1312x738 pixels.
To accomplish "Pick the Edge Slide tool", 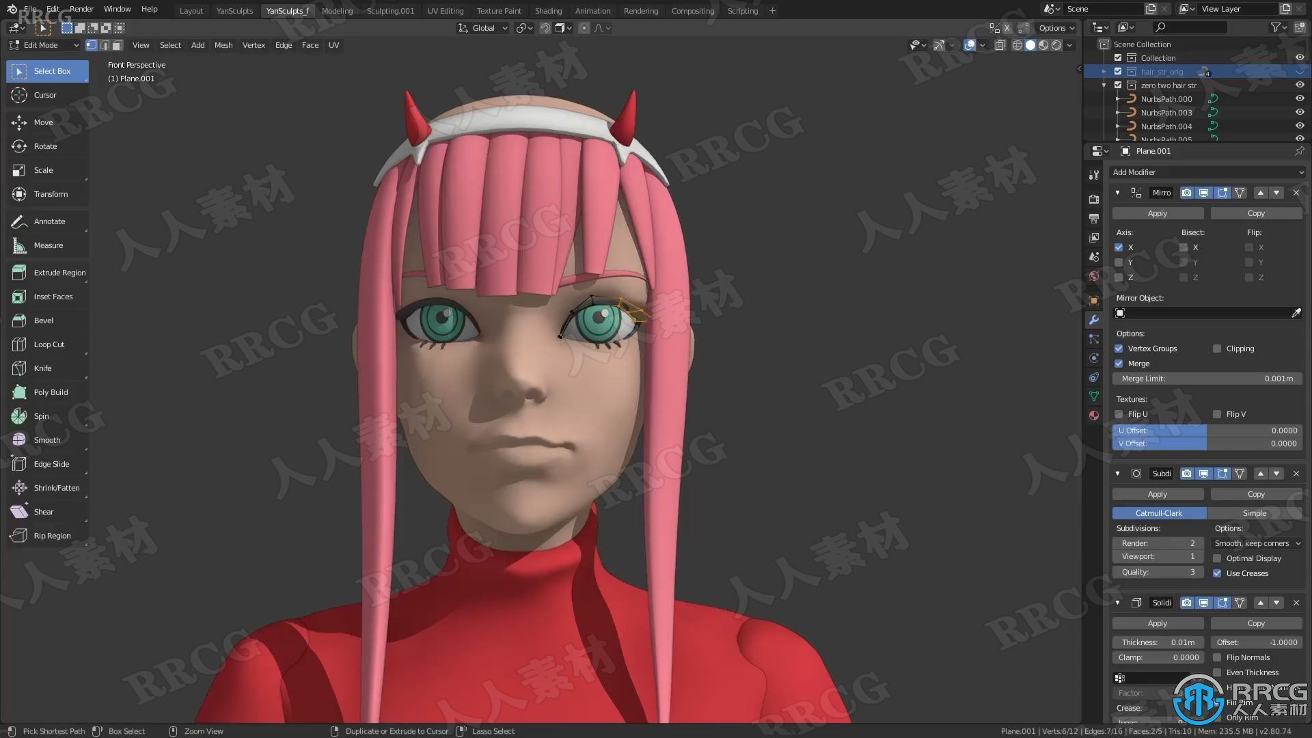I will pos(47,464).
